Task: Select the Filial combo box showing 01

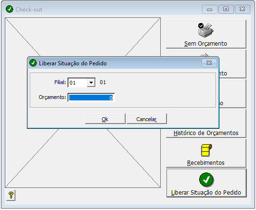Action: point(82,83)
